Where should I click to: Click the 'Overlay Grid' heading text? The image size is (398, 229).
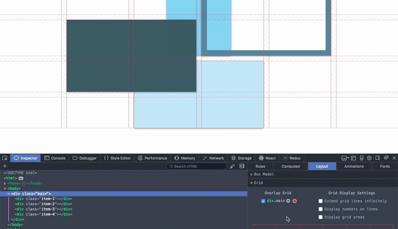(x=278, y=193)
